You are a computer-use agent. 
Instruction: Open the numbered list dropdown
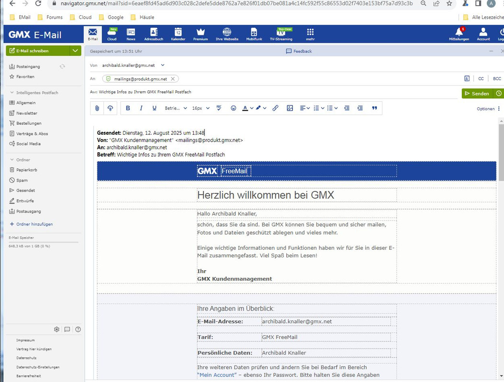(318, 108)
